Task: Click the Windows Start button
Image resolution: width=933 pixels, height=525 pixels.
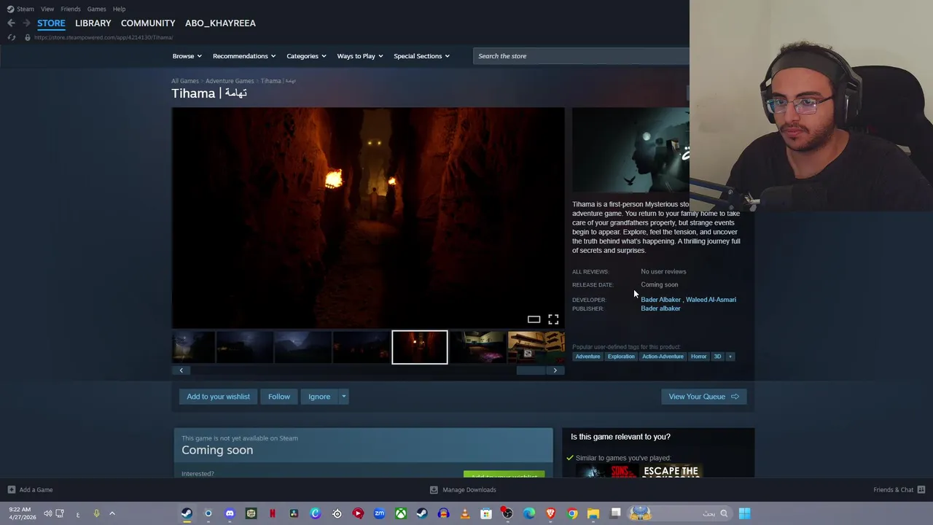Action: click(744, 513)
